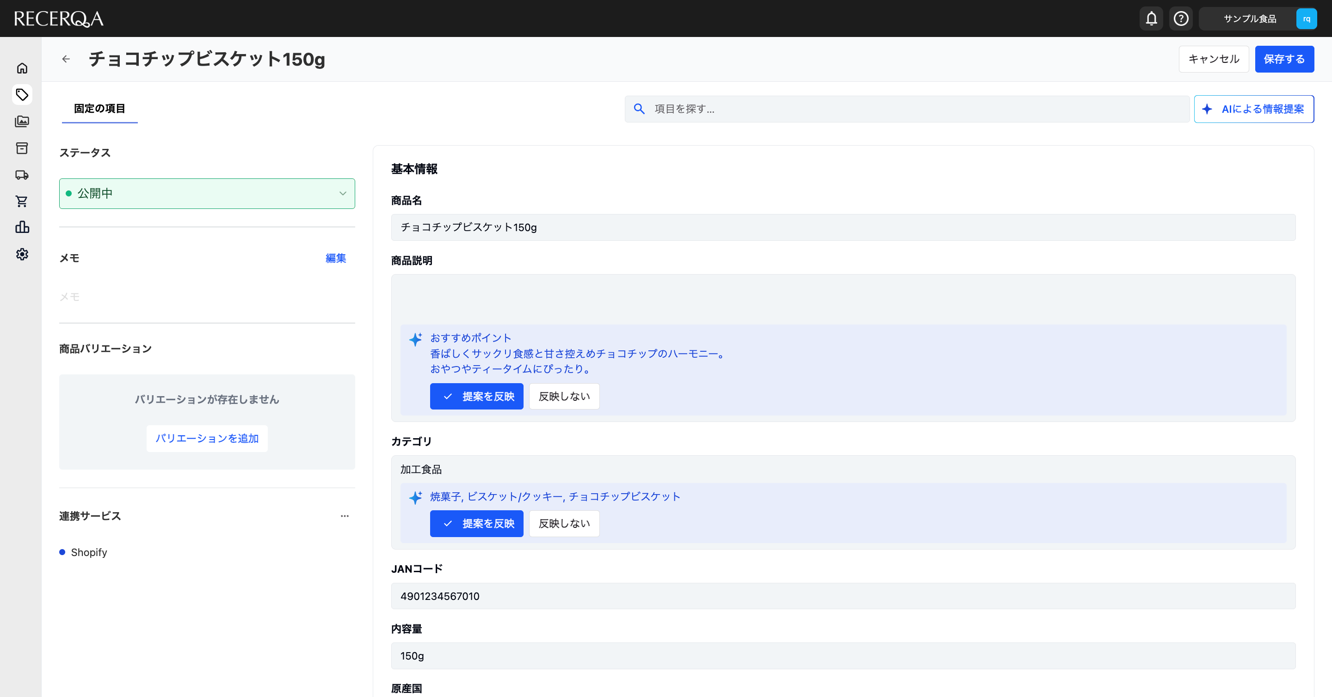Click the 保存する button
The height and width of the screenshot is (697, 1332).
click(1284, 59)
